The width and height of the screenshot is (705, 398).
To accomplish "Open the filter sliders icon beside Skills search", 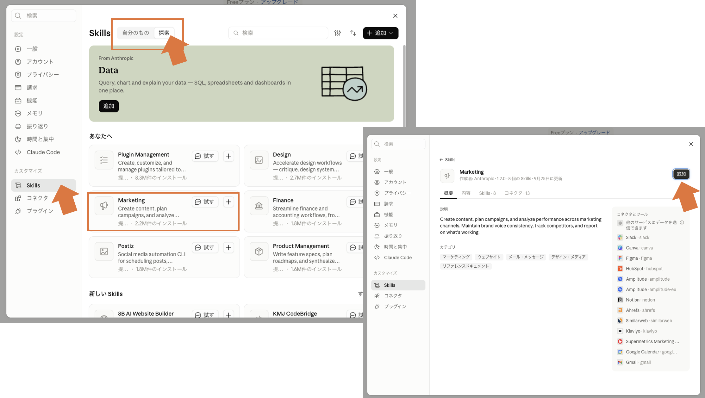I will coord(338,33).
